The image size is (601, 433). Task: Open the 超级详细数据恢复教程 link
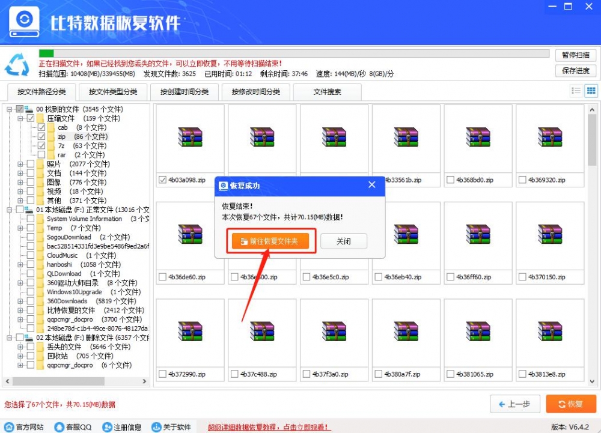(268, 427)
